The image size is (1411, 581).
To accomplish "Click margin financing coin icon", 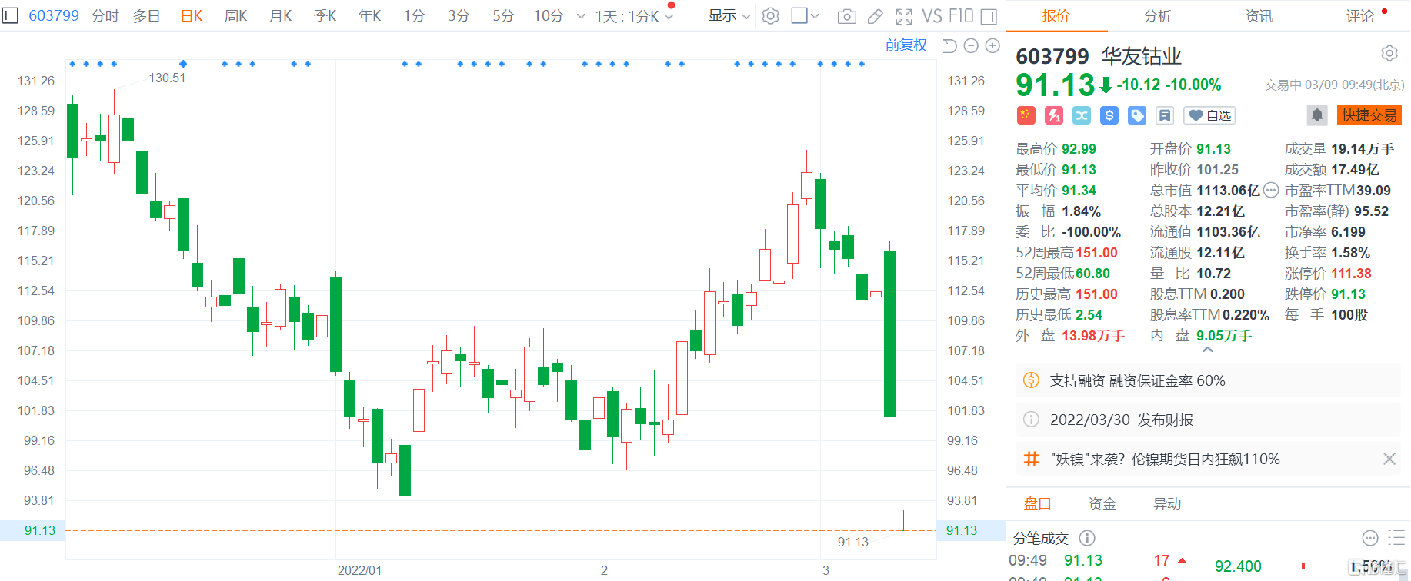I will (1031, 380).
